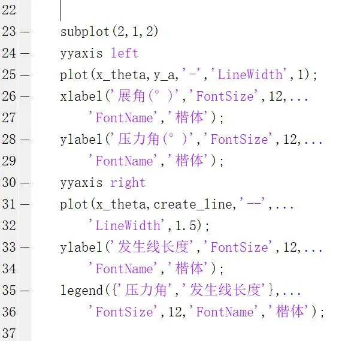Click the subplot(2,1,2) statement
Viewport: 348px width, 341px height.
point(109,32)
